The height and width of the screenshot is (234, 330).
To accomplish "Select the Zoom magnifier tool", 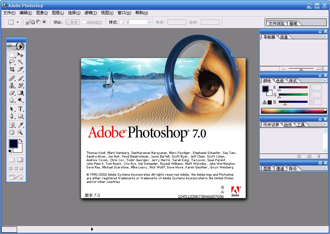I will coord(20,132).
